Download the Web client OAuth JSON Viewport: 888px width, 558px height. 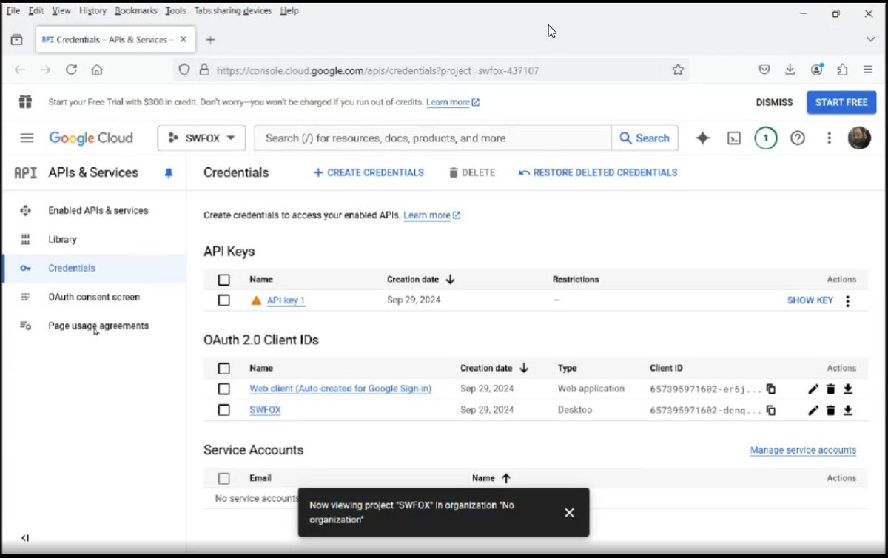coord(848,389)
